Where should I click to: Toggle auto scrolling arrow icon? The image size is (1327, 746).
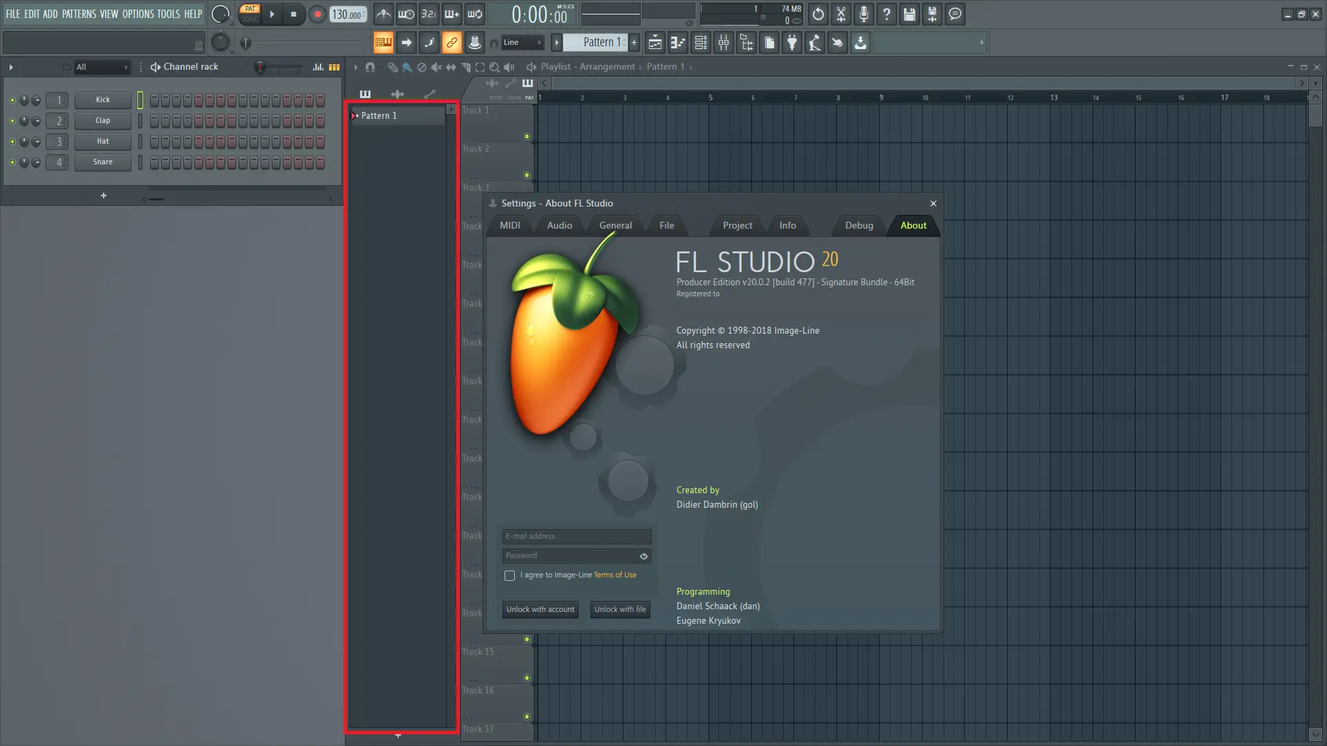click(406, 43)
